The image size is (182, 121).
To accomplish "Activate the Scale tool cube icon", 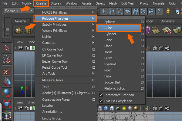I will click(7, 104).
